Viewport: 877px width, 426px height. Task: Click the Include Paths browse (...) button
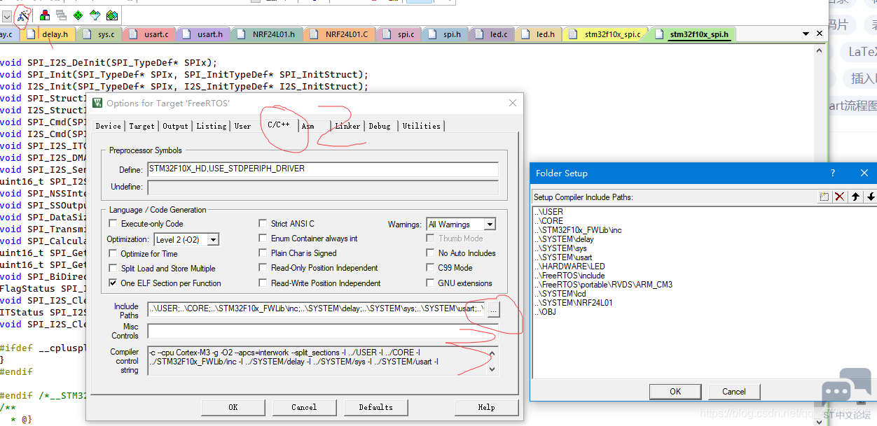494,308
